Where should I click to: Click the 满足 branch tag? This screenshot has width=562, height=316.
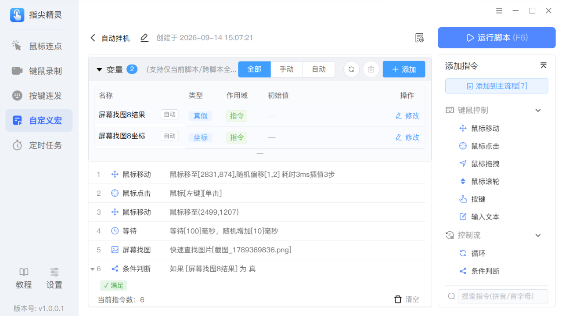pyautogui.click(x=113, y=285)
